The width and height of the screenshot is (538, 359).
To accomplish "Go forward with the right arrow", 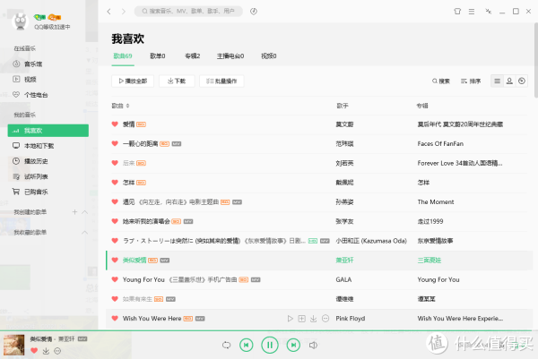I will click(124, 12).
